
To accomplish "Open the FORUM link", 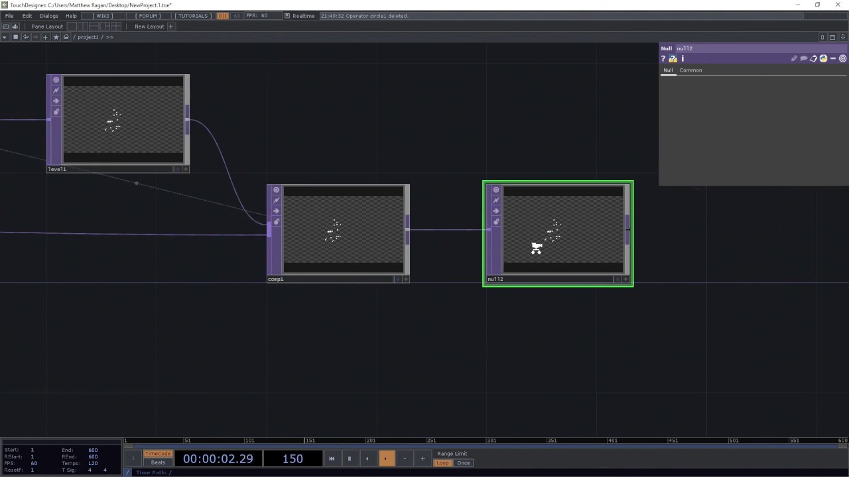I will coord(148,16).
